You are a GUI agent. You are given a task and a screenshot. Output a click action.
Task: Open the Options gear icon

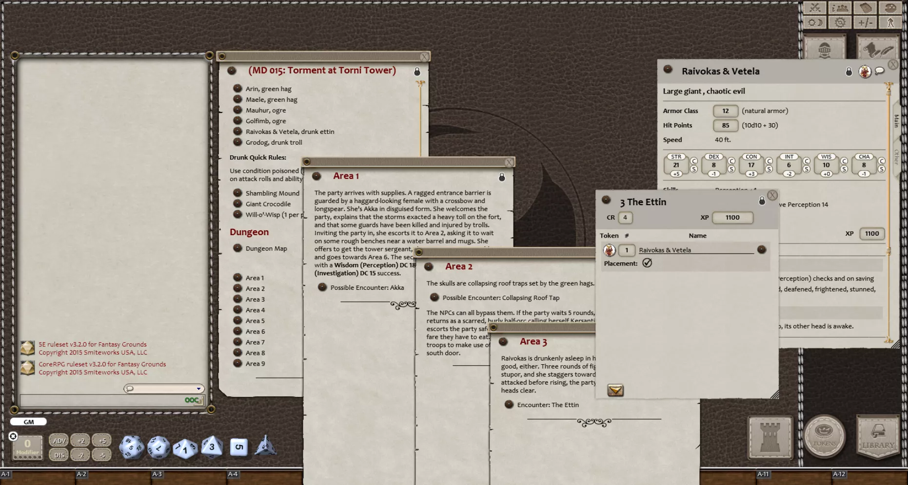(x=840, y=22)
